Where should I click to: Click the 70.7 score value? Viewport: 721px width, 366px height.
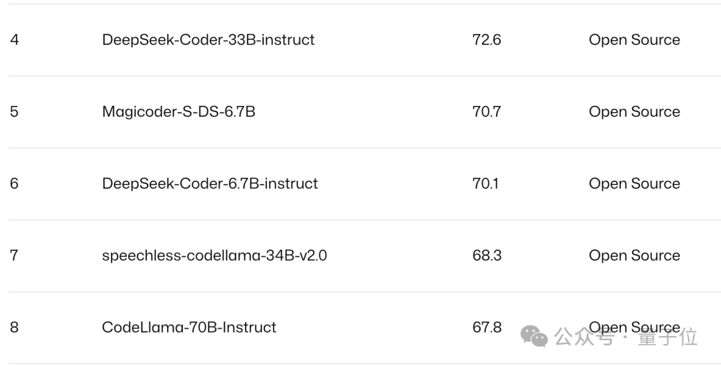coord(487,112)
